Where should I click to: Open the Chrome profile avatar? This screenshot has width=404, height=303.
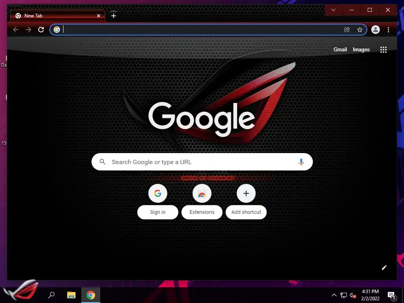tap(376, 30)
